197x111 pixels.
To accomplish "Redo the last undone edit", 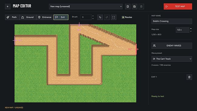I will pyautogui.click(x=107, y=17).
